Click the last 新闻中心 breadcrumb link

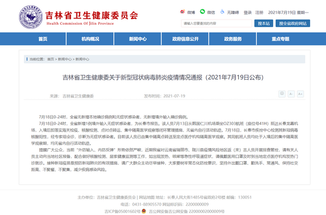click(82, 59)
